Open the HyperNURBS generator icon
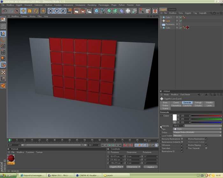223x178 pixels. 109,11
